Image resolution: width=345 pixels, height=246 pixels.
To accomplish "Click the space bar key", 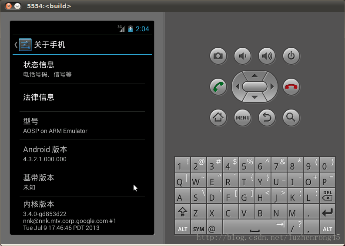I will click(255, 227).
